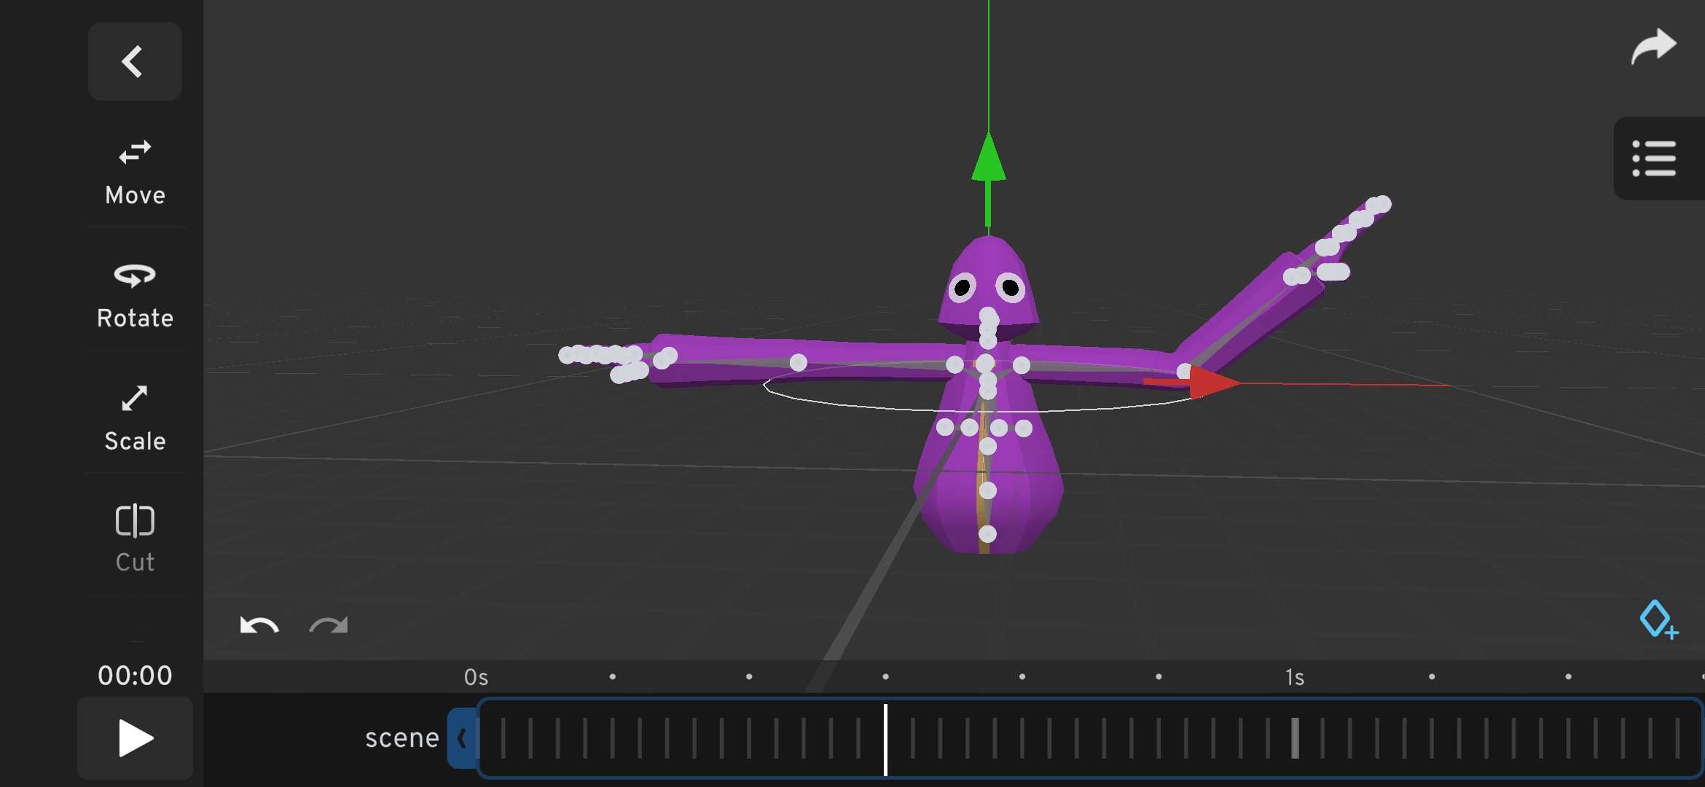Select the Scale tool
Screen dimensions: 1705x787
[x=135, y=418]
